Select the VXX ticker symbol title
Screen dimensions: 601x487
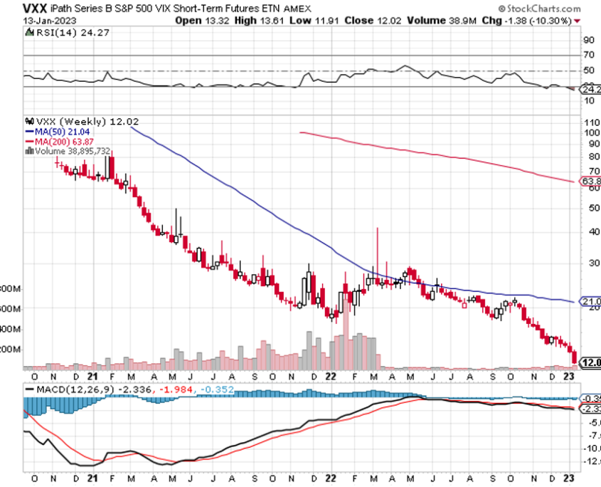[x=14, y=7]
